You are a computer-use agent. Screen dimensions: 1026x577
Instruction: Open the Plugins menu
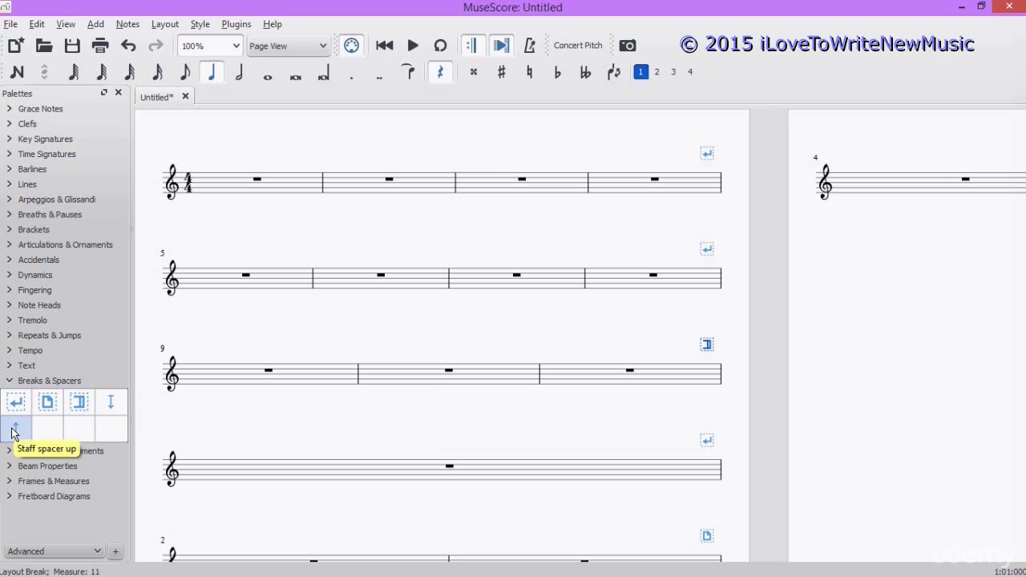pos(236,24)
